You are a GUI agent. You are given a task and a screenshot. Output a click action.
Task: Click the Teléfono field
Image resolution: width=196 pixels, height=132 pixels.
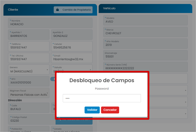tap(29, 46)
